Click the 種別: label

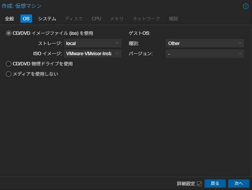[134, 43]
